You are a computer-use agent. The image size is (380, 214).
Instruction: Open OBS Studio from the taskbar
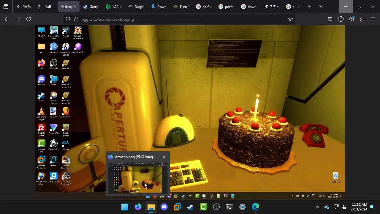click(x=216, y=207)
